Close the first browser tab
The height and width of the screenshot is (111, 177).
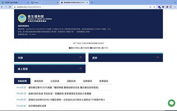[28, 2]
